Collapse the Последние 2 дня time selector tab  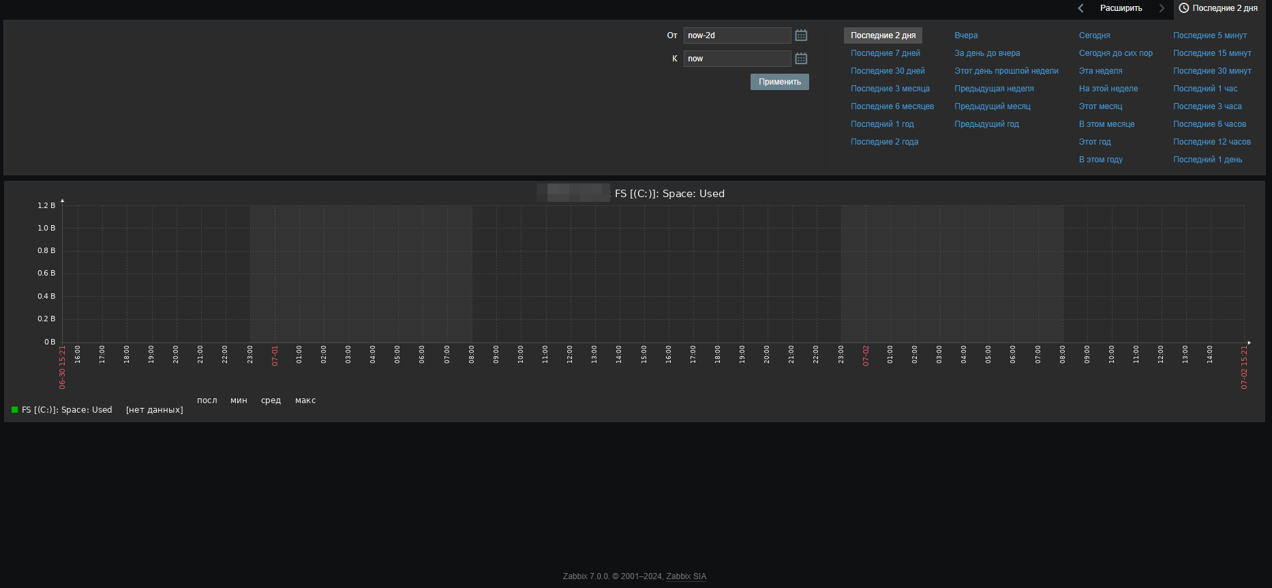click(x=1224, y=8)
